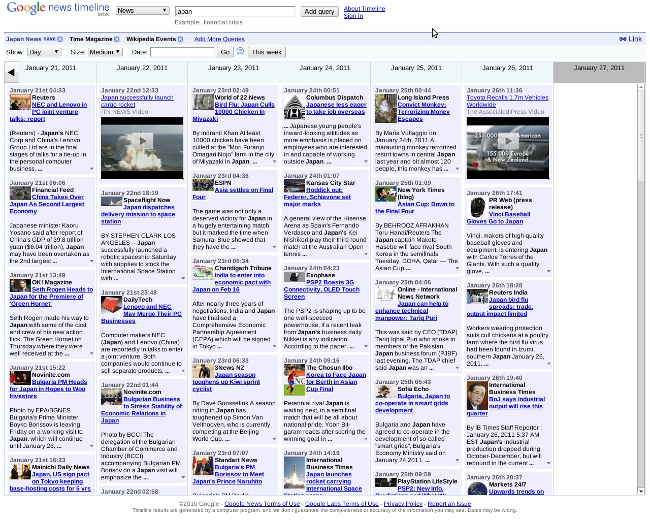
Task: Click the Add More Queries link
Action: click(x=219, y=39)
